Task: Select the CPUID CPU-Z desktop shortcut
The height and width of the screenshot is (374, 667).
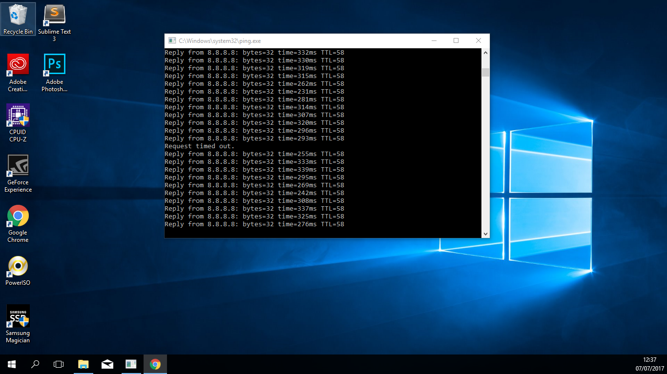Action: [18, 123]
